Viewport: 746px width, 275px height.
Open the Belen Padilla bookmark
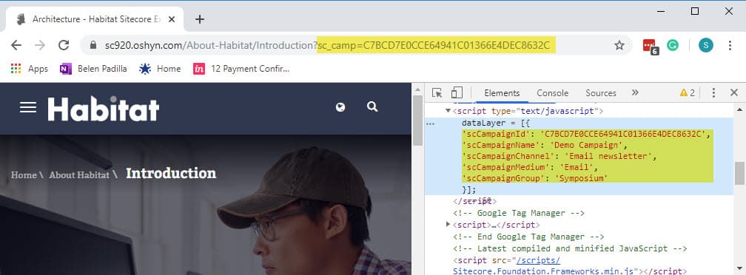coord(94,69)
